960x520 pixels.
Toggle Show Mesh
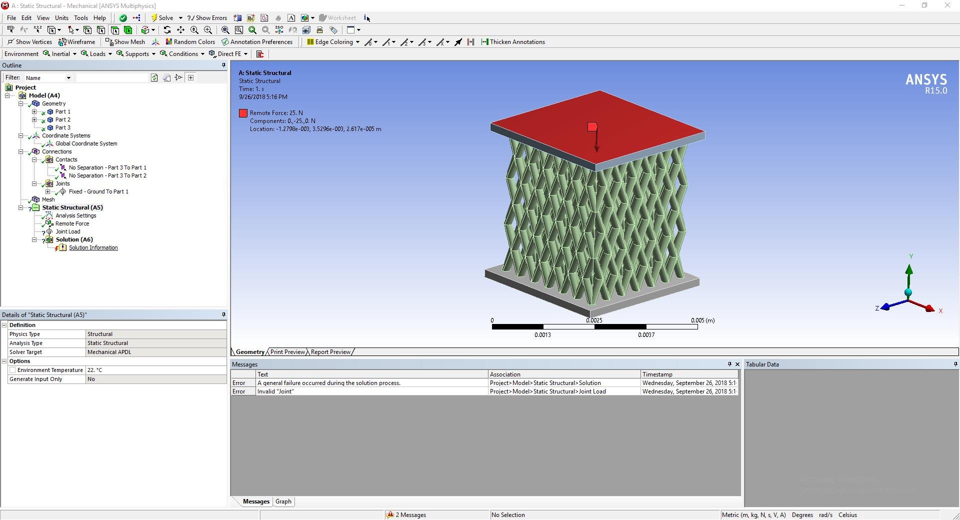125,42
